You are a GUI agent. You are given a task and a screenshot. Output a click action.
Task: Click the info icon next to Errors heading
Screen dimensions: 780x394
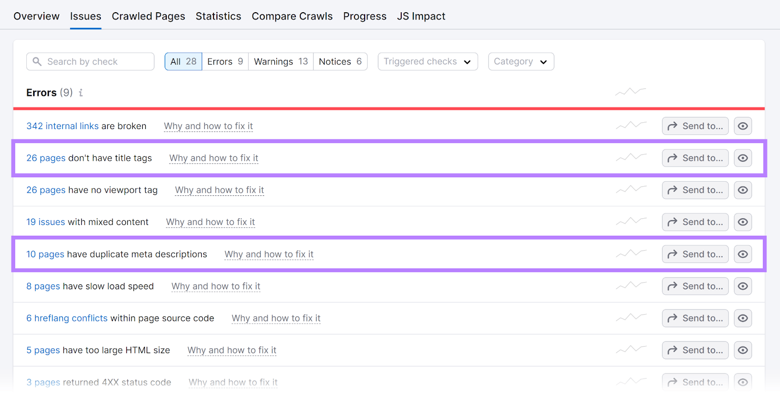(81, 93)
